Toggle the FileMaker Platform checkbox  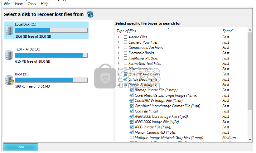[x=125, y=58]
